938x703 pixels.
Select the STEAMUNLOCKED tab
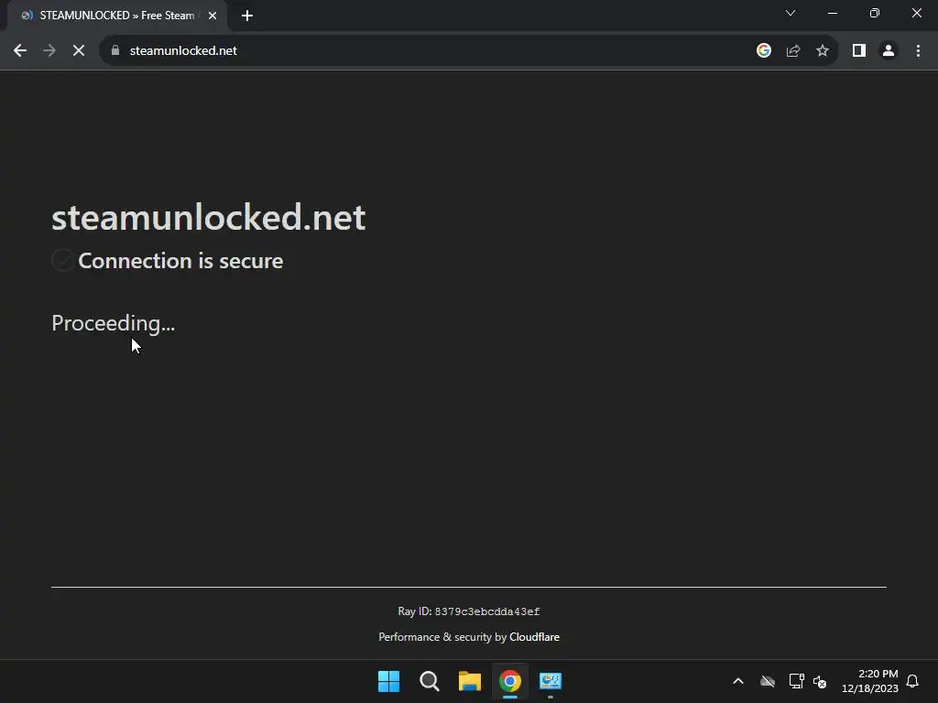(x=116, y=16)
